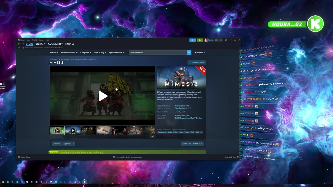Open the Spotify icon in the taskbar
The image size is (333, 187).
click(8, 182)
